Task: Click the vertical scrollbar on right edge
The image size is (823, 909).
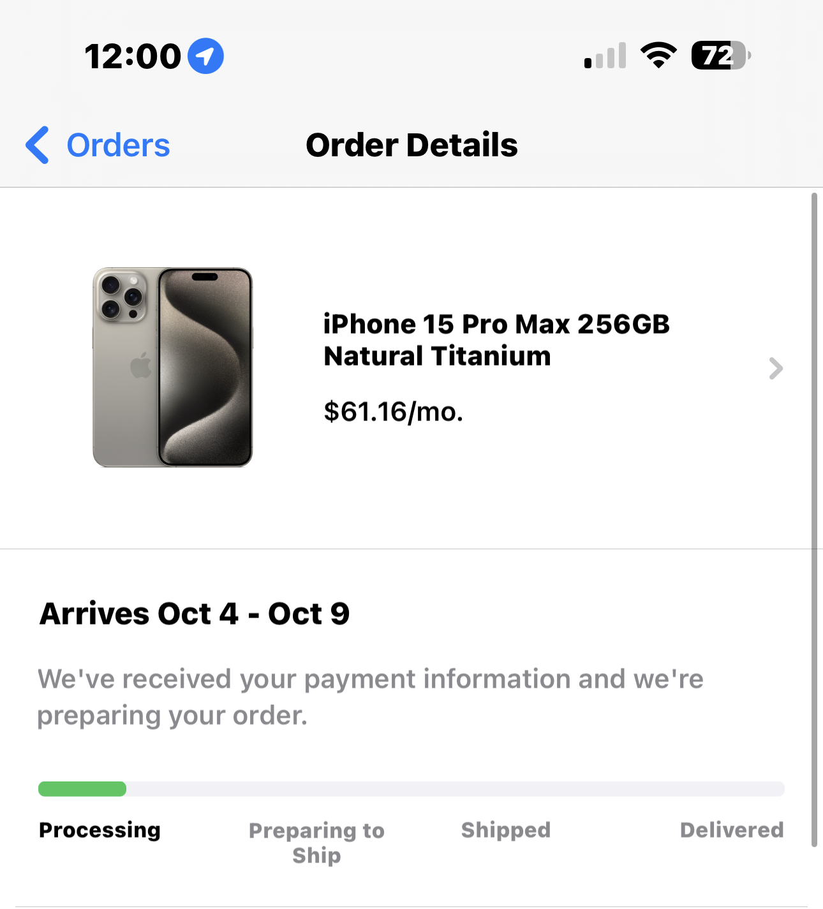Action: click(814, 520)
